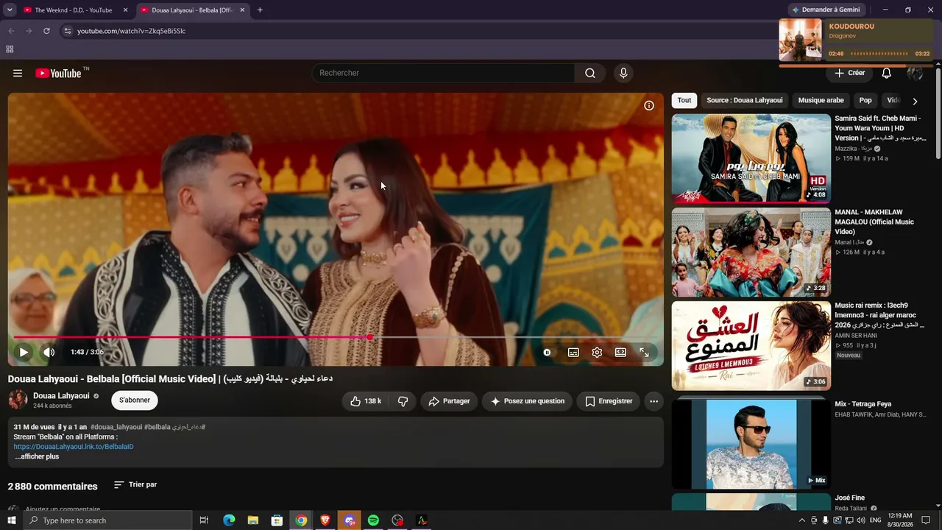Select the Musique arabe chip
This screenshot has width=942, height=530.
[821, 100]
